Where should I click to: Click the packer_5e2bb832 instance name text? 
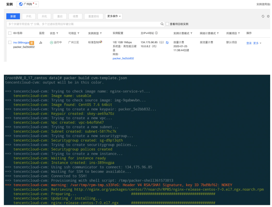point(24,47)
